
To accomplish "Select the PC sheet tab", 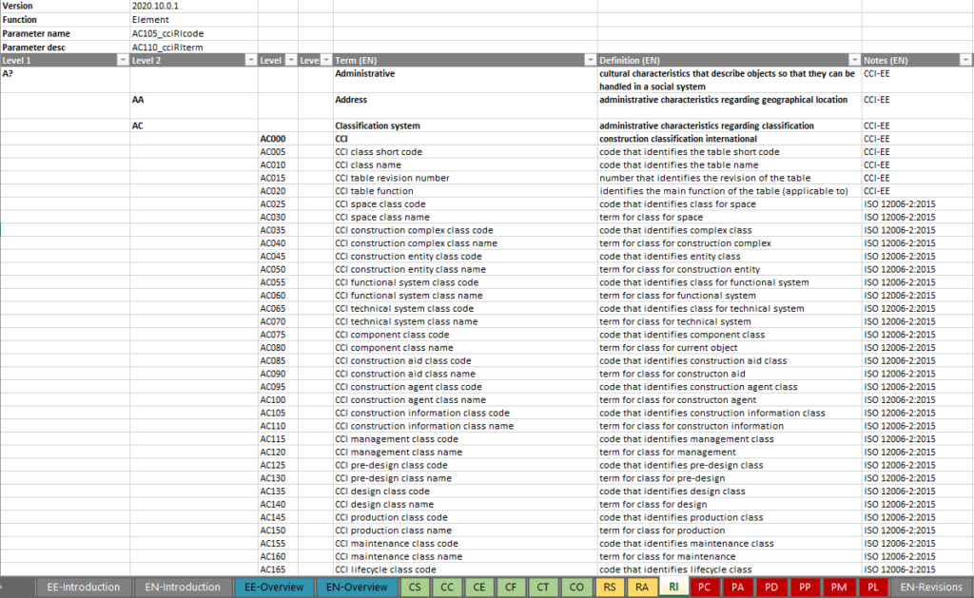I will pos(705,588).
